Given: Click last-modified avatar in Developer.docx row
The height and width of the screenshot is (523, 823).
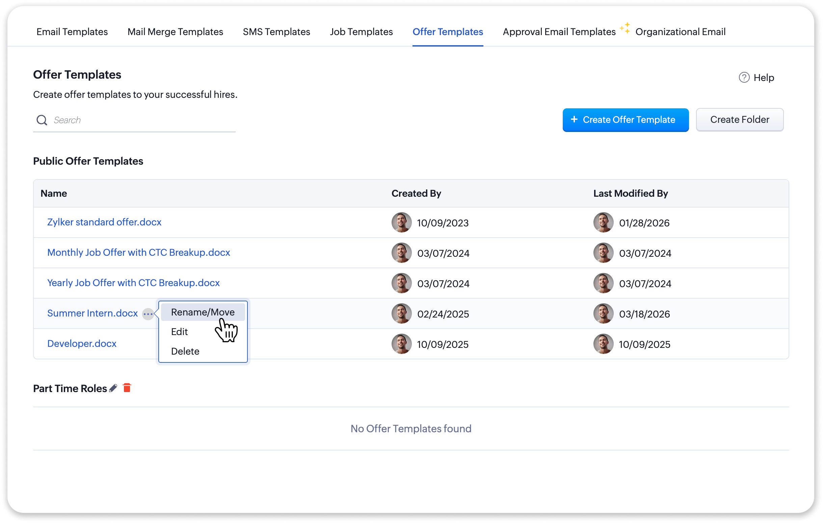Looking at the screenshot, I should [603, 343].
